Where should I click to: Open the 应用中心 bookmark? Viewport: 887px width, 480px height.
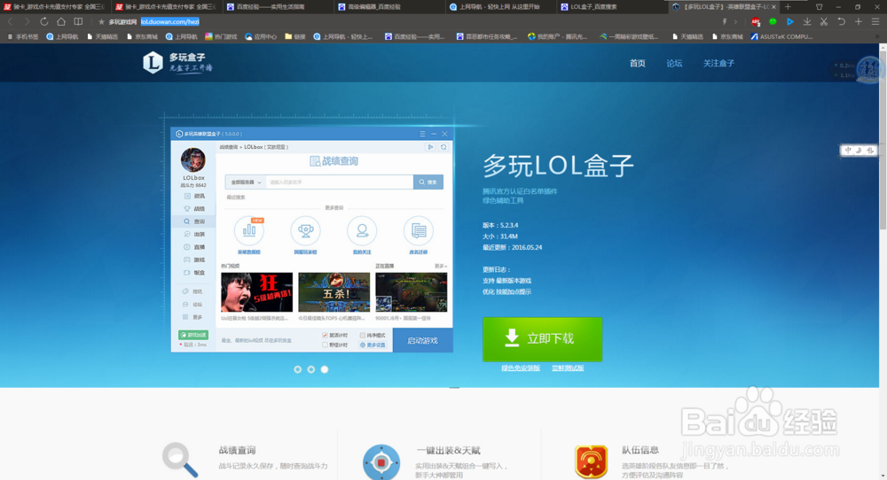pos(261,36)
